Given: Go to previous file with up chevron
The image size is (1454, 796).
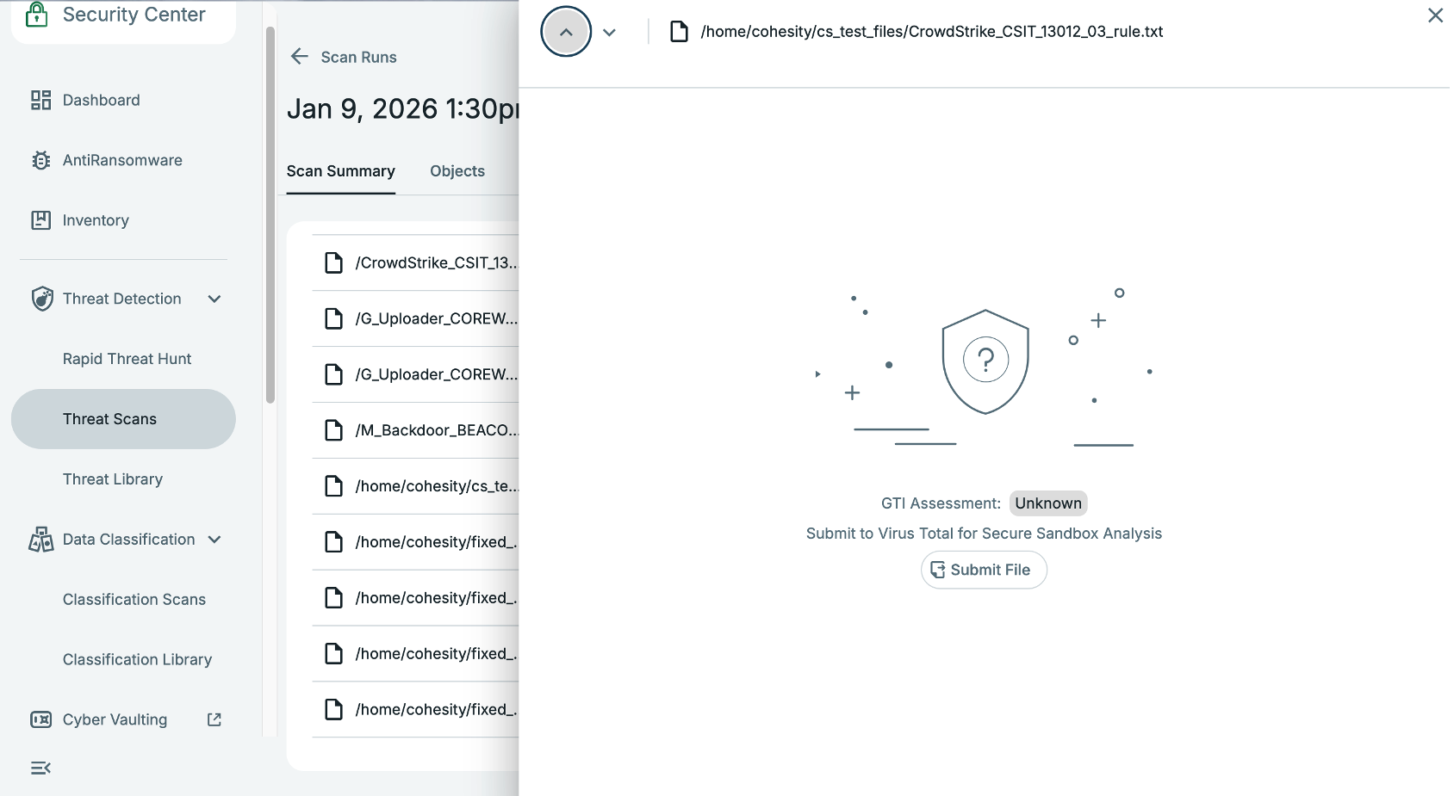Looking at the screenshot, I should point(566,32).
